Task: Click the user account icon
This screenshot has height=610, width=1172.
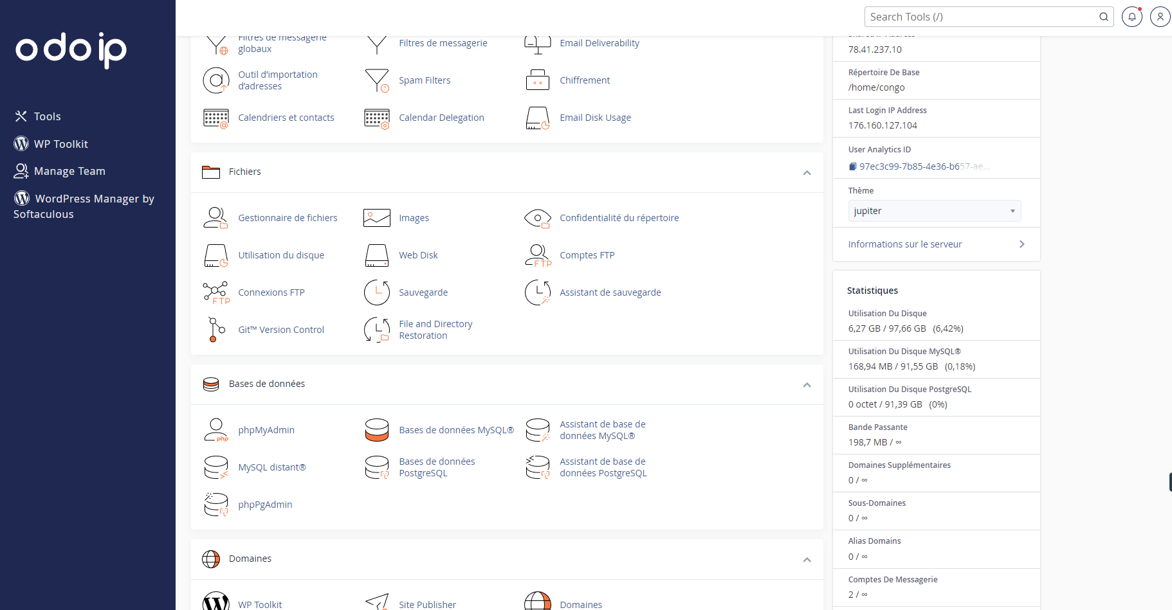Action: click(1159, 17)
